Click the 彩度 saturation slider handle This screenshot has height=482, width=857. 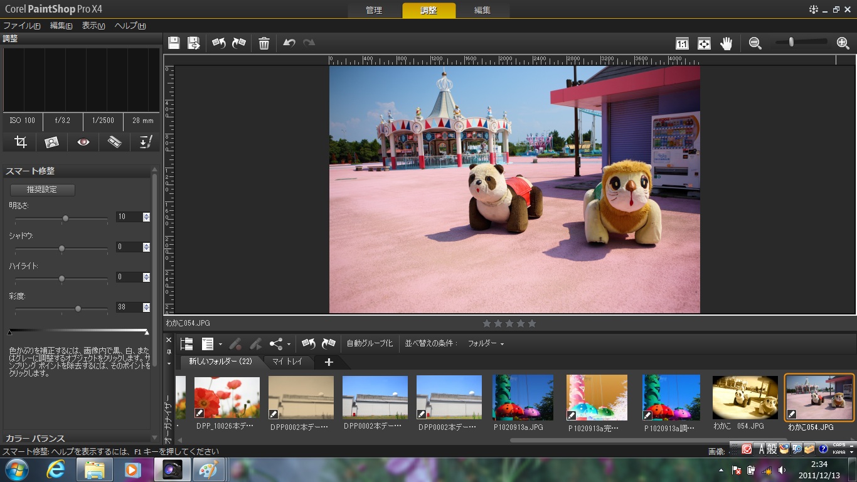tap(78, 309)
